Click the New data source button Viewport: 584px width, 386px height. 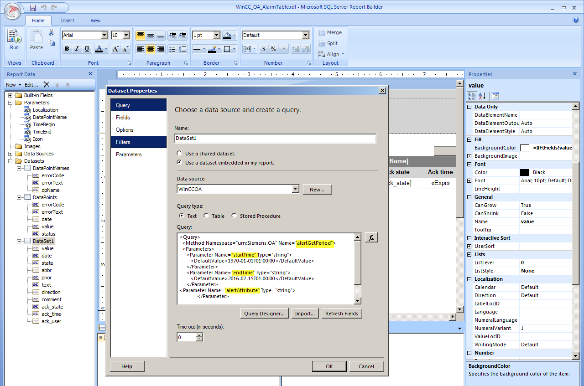tap(317, 190)
